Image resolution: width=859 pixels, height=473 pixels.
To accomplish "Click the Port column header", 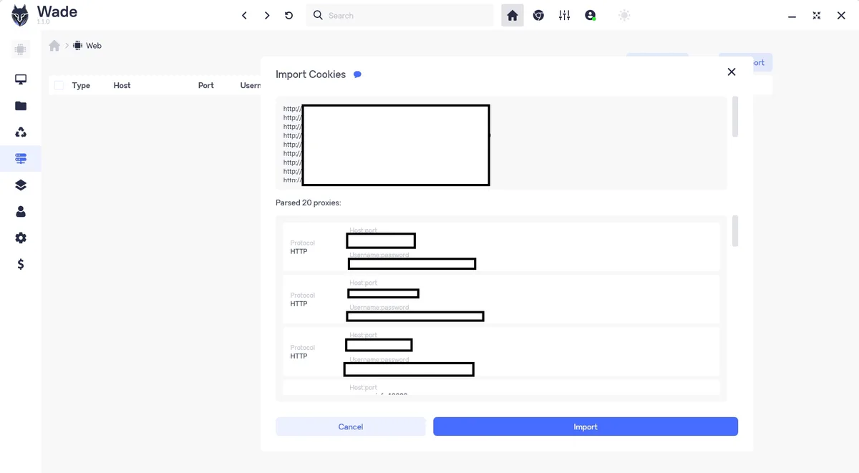I will tap(206, 85).
